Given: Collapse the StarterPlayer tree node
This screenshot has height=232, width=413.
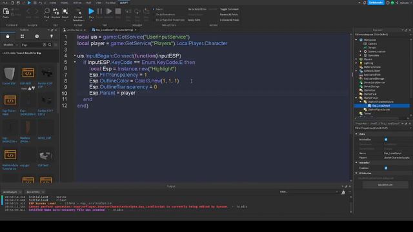Looking at the screenshot, I should (356, 98).
